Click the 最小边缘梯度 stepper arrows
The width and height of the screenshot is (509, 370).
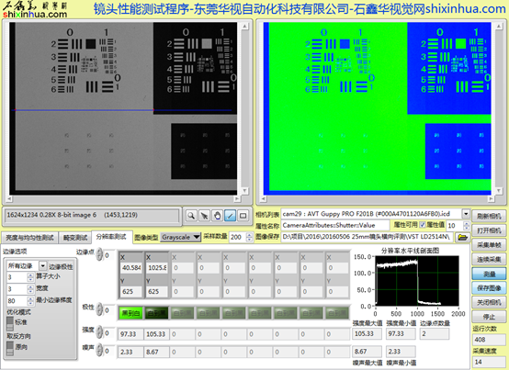[30, 301]
